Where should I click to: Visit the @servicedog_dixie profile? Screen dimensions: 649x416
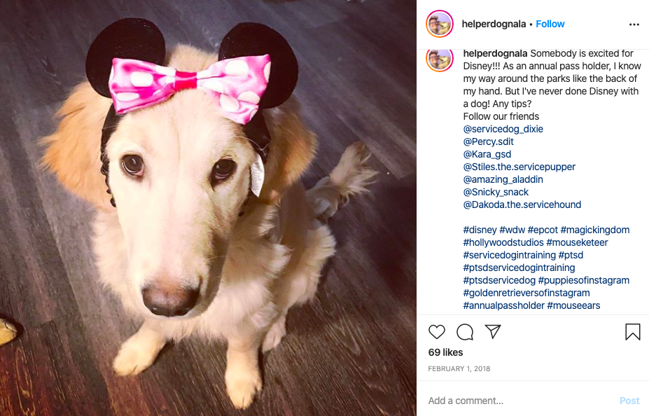point(503,129)
